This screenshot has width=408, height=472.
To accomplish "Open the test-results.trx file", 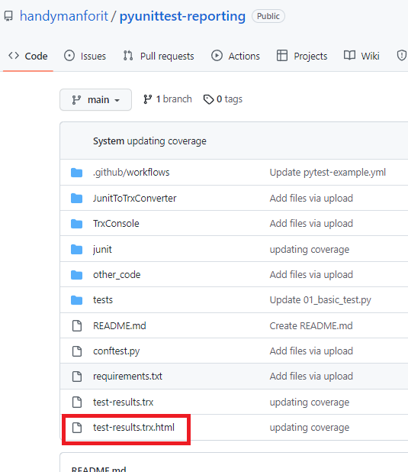I will click(x=124, y=402).
